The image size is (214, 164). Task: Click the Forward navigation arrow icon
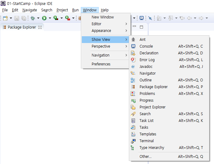(x=201, y=18)
